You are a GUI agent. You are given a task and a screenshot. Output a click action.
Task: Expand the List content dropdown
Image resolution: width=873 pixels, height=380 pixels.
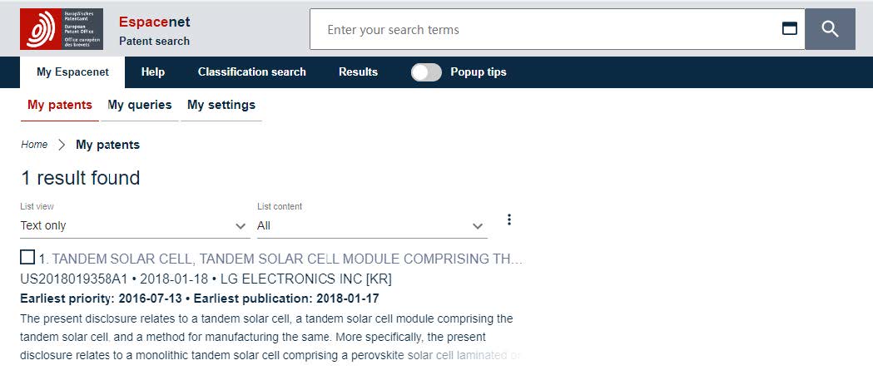tap(371, 225)
